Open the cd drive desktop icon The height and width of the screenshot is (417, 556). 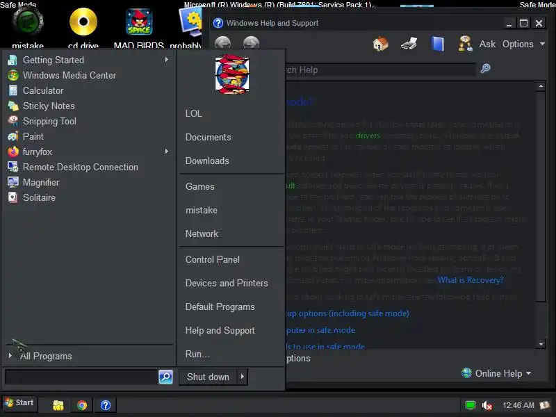83,28
